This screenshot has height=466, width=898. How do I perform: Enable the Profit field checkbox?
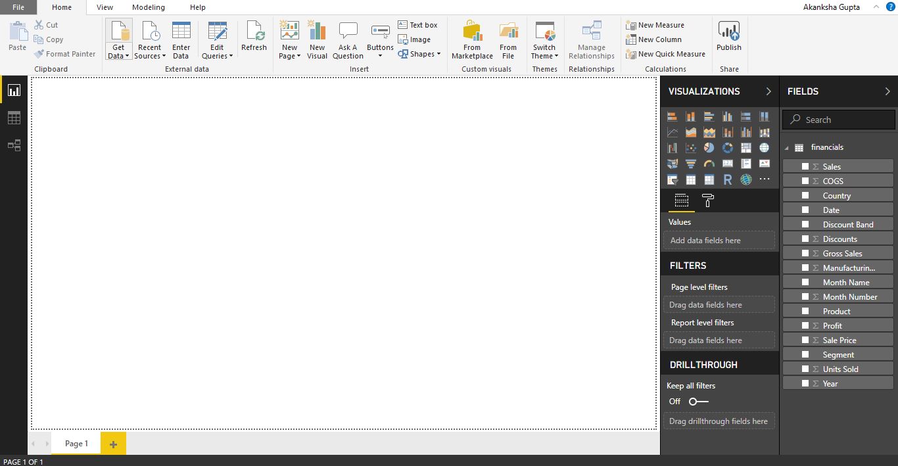coord(805,325)
